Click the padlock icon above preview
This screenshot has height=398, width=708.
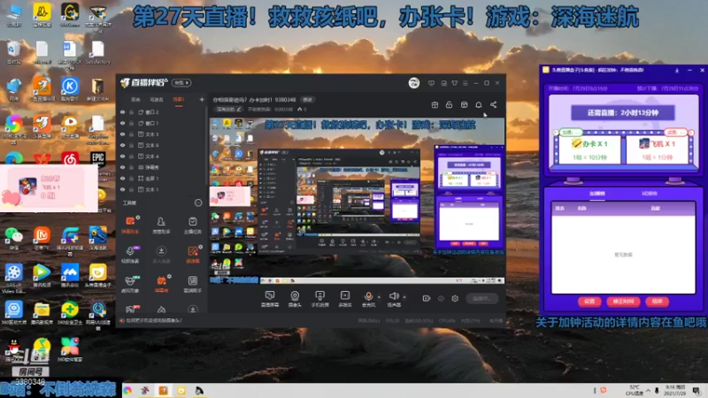450,104
